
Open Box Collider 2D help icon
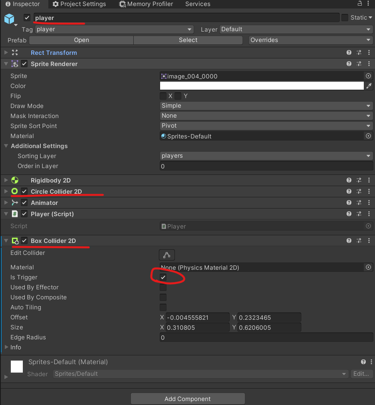[x=349, y=241]
